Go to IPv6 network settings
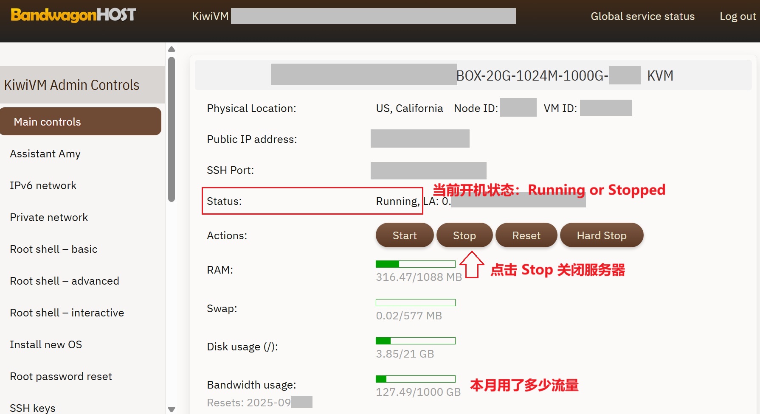Viewport: 760px width, 414px height. [x=43, y=185]
